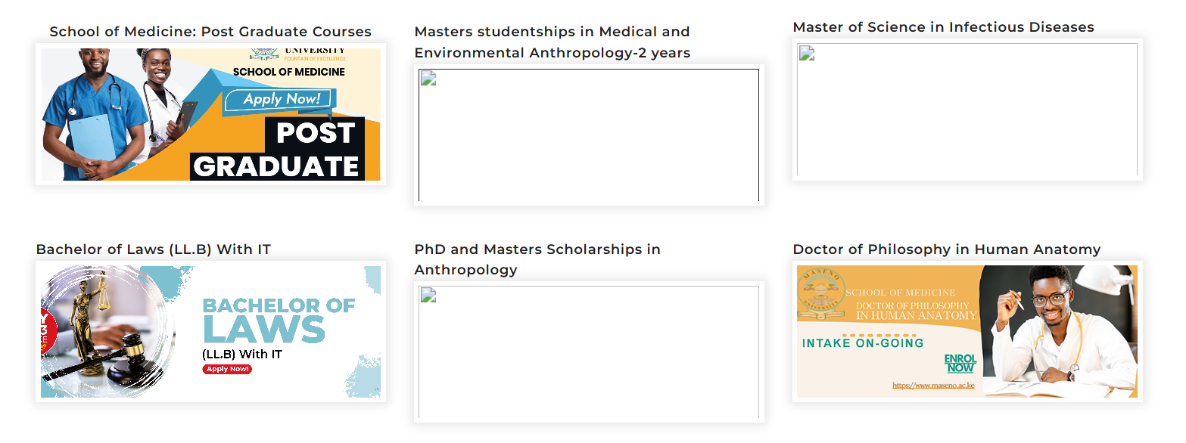
Task: Click red circular badge on Laws banner edge
Action: pos(47,330)
